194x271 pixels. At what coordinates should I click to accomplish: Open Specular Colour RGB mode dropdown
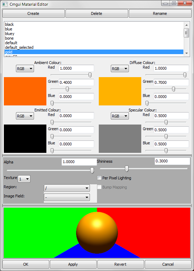coord(120,116)
